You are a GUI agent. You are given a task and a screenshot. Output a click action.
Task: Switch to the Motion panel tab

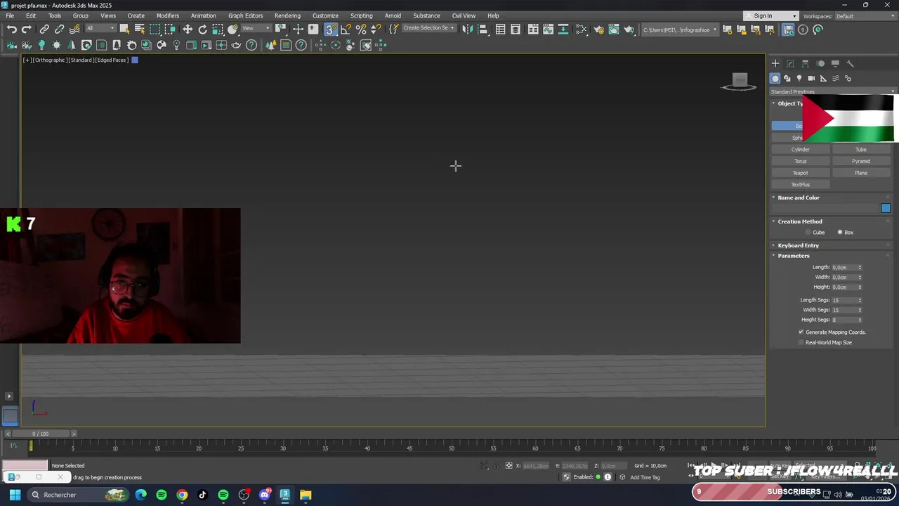click(x=820, y=63)
